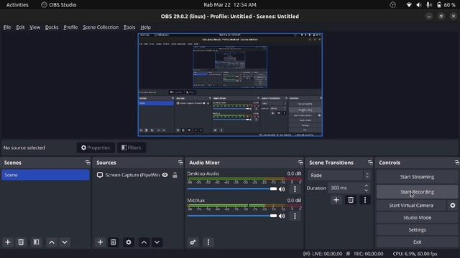Toggle visibility eye of Screen Capture source
This screenshot has height=258, width=460.
coord(165,175)
